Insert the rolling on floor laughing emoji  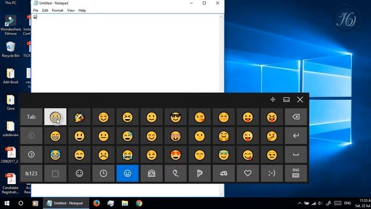(x=79, y=117)
